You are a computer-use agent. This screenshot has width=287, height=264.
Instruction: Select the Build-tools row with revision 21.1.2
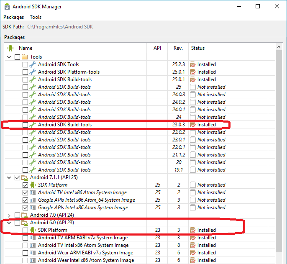(140, 155)
